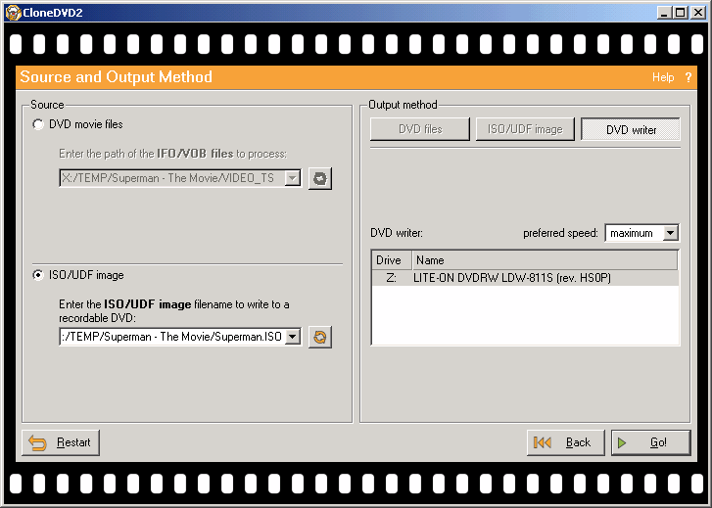Open the Help link in the header
The width and height of the screenshot is (712, 508).
663,77
